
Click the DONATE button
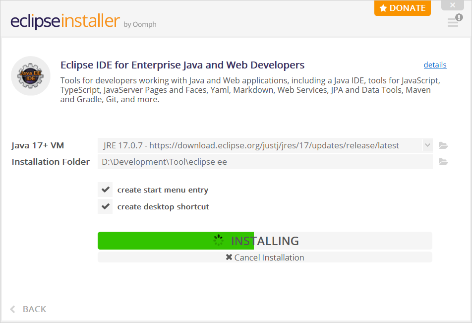point(403,8)
